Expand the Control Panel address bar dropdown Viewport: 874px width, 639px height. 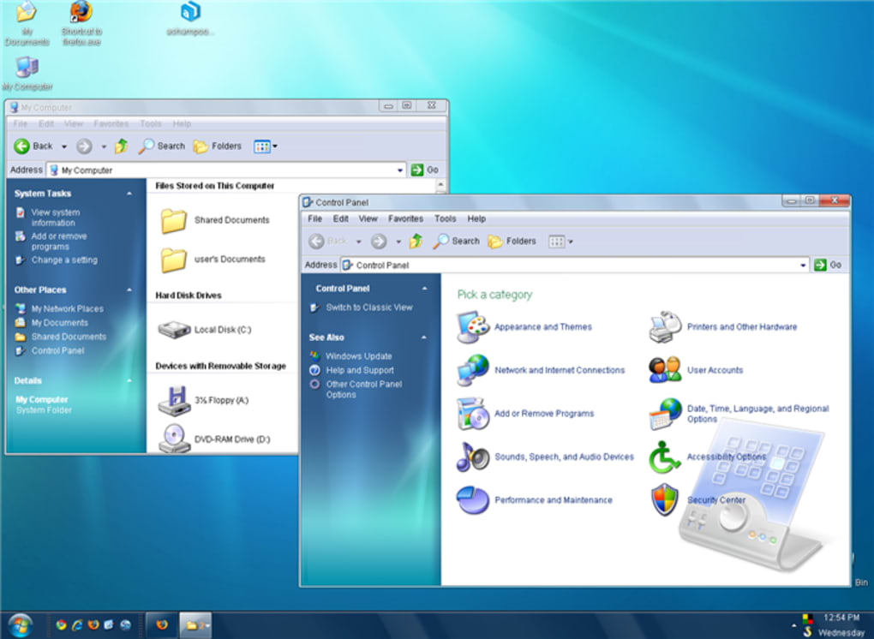[803, 266]
